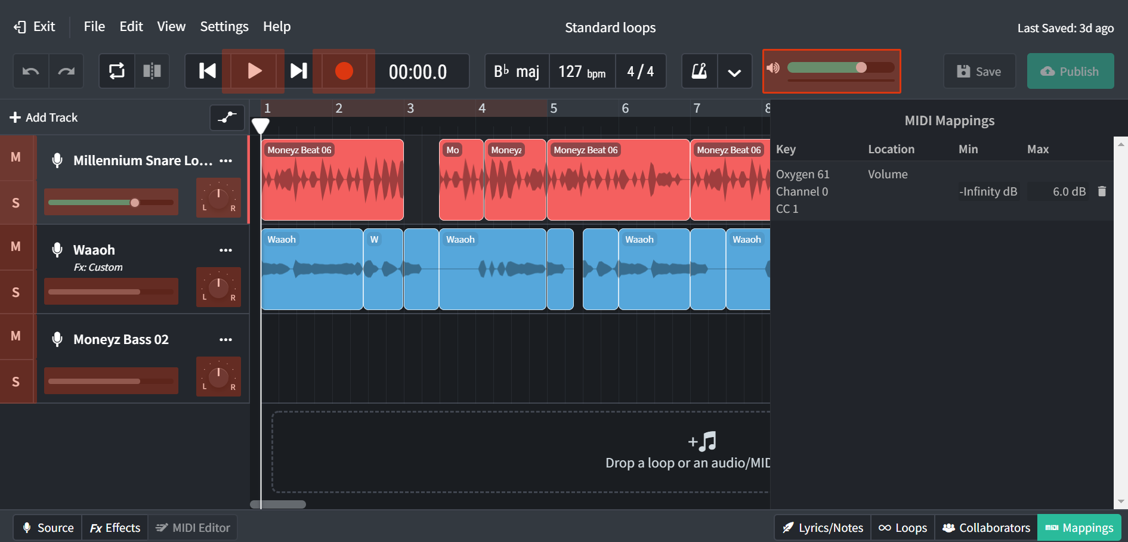1128x542 pixels.
Task: Click the Waaoh track microphone icon
Action: click(57, 250)
